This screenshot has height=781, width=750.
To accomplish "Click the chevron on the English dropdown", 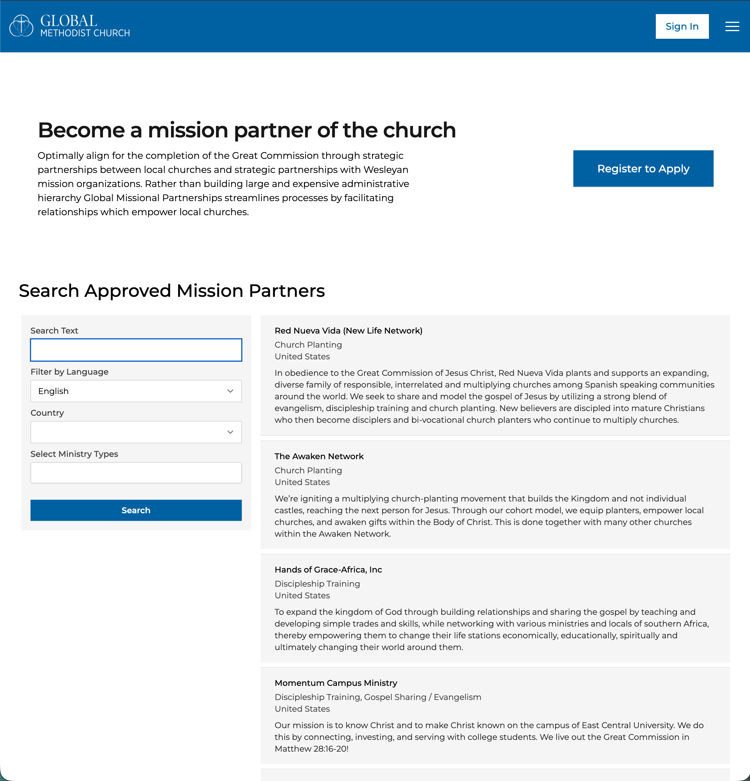I will pyautogui.click(x=230, y=391).
